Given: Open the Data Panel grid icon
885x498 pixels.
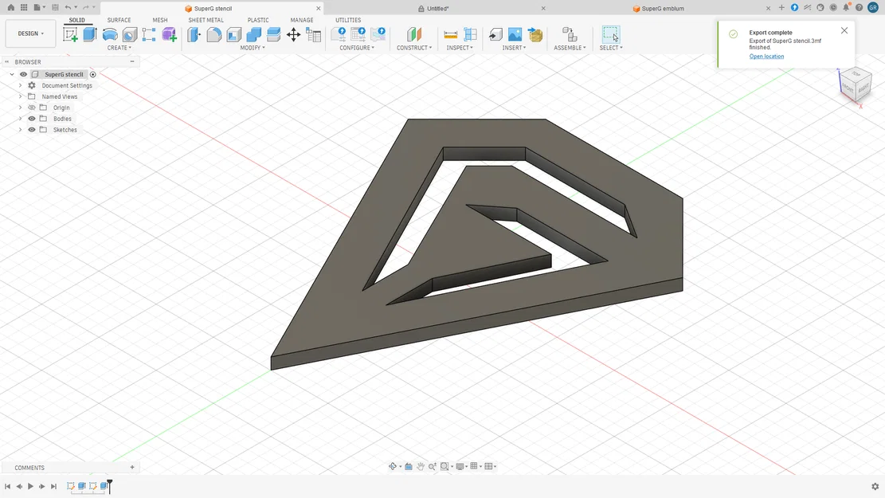Looking at the screenshot, I should tap(24, 7).
